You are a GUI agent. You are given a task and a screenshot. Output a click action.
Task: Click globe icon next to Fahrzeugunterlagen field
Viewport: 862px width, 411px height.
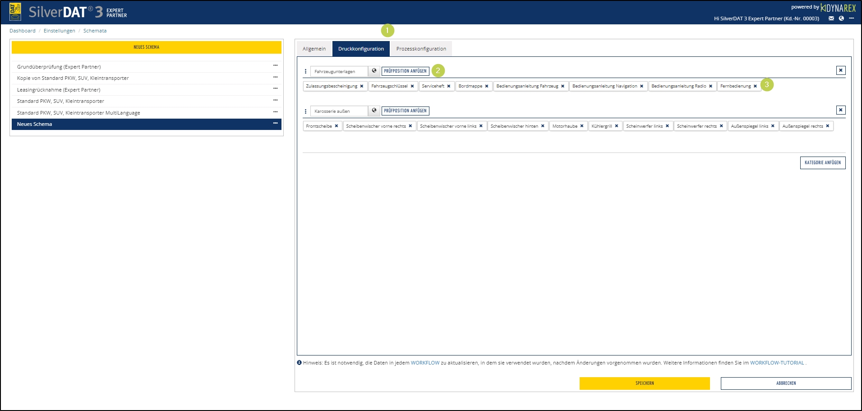(374, 71)
